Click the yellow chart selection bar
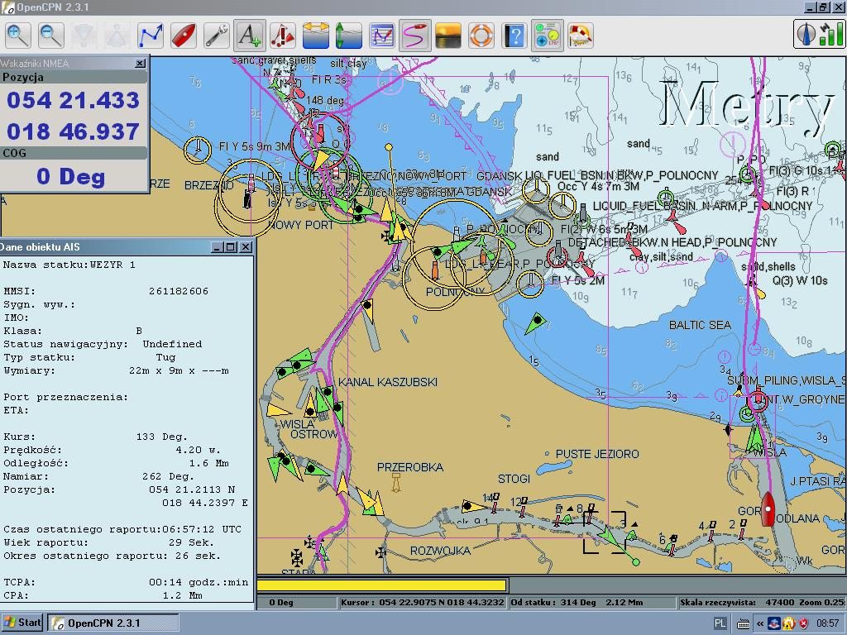Image resolution: width=847 pixels, height=635 pixels. [381, 585]
